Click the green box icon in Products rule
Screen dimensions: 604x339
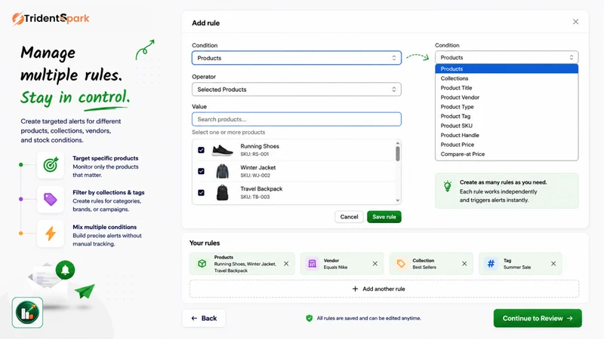click(x=202, y=264)
